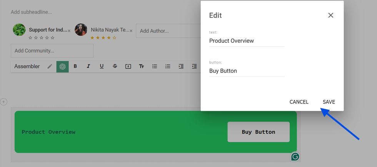
Task: Click the Assembler label
Action: (27, 67)
